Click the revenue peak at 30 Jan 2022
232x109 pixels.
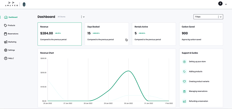pyautogui.click(x=128, y=71)
